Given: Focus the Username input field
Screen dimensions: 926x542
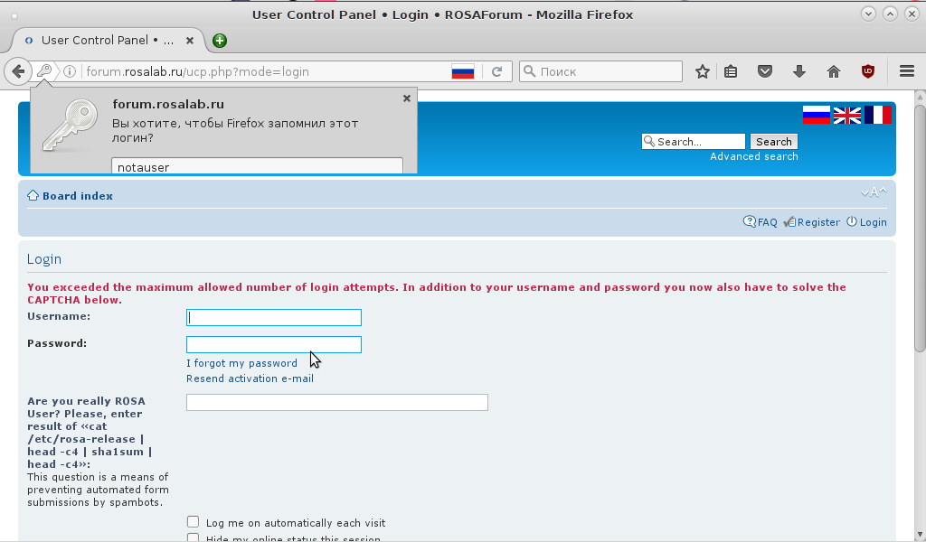Looking at the screenshot, I should tap(274, 317).
